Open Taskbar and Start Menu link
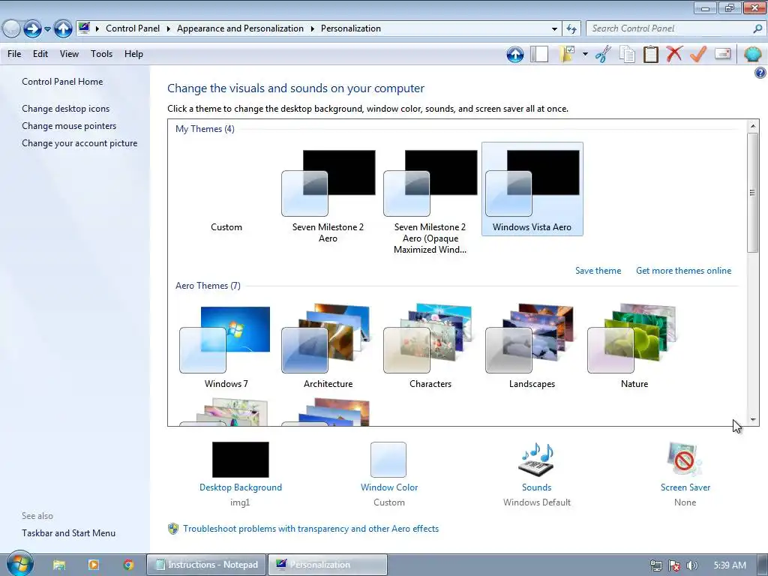 [x=68, y=533]
